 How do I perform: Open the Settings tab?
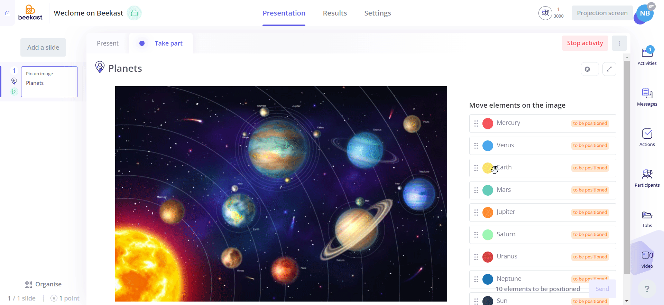378,13
